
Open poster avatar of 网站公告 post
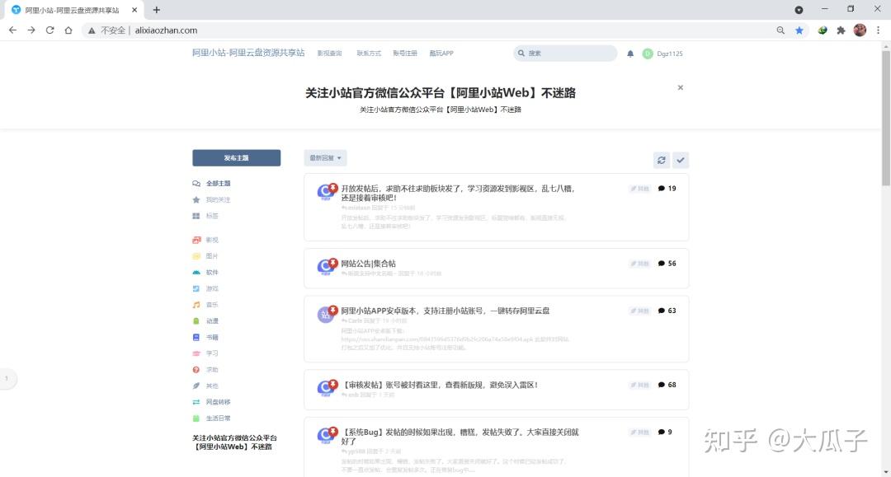pyautogui.click(x=326, y=267)
